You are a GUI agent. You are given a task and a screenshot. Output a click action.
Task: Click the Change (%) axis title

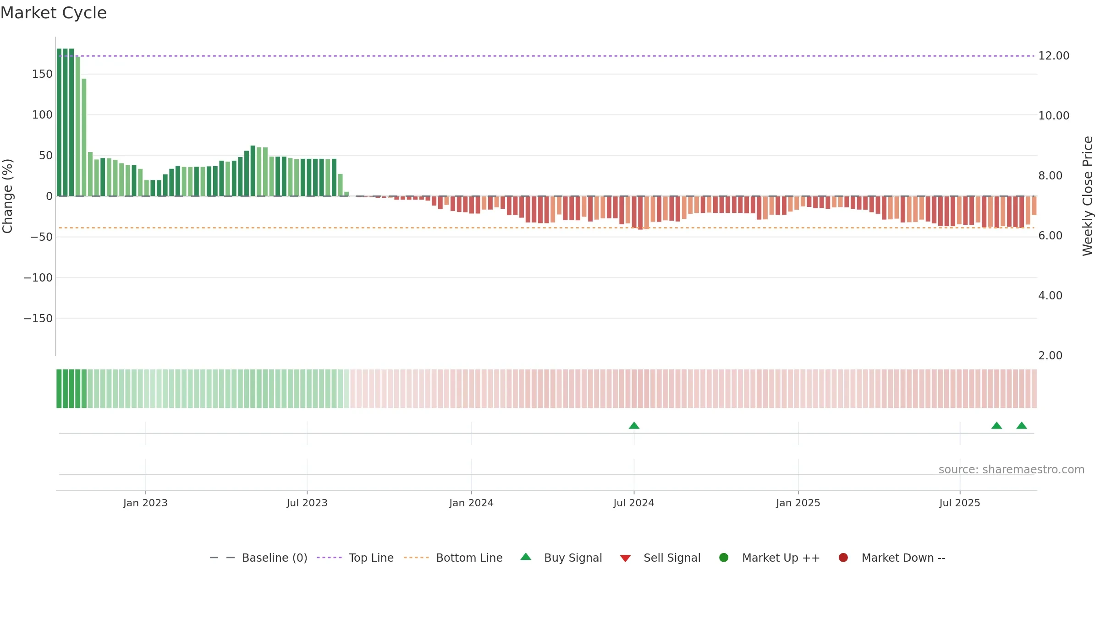tap(8, 196)
